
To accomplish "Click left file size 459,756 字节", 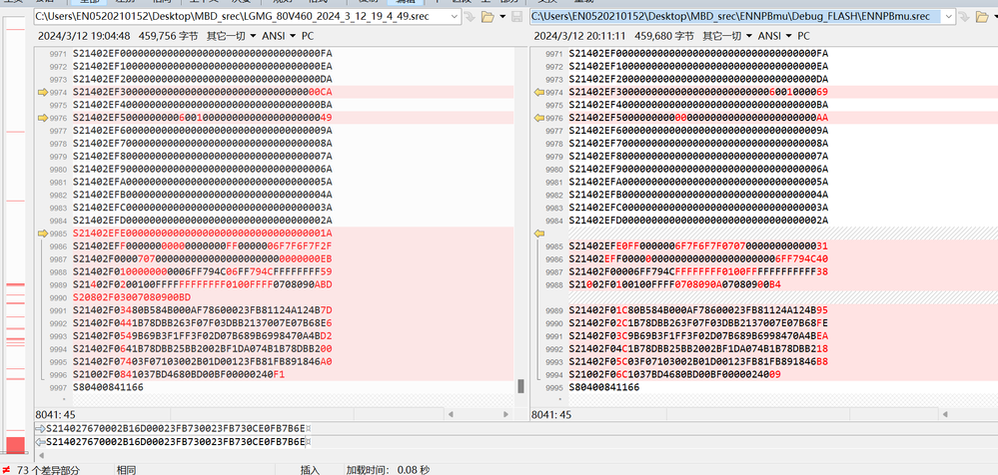I will pyautogui.click(x=168, y=36).
